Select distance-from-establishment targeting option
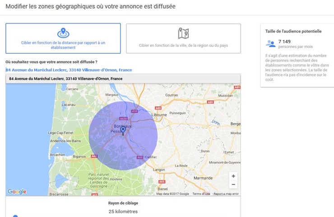Screen dimensions: 334x217 63,38
